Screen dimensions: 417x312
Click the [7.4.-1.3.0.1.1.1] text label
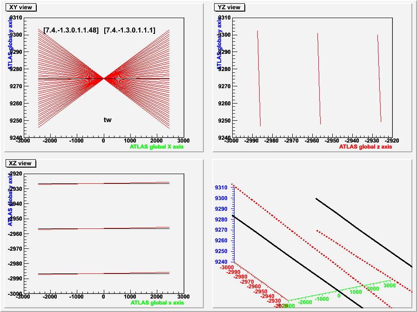129,30
